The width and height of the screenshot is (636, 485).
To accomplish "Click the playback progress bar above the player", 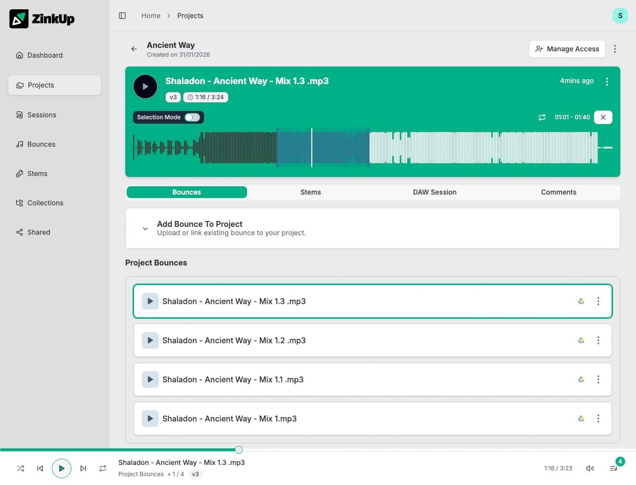I will 239,449.
